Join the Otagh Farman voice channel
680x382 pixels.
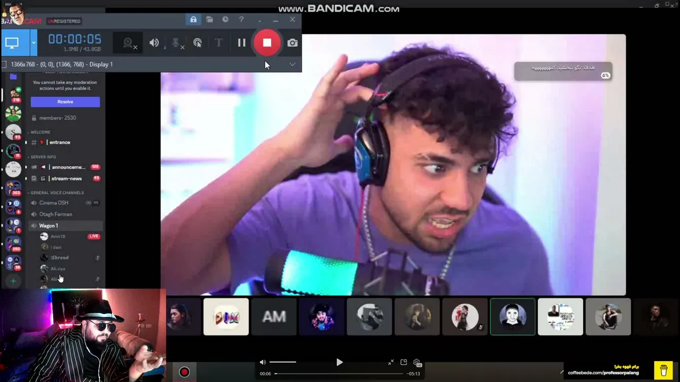66,214
